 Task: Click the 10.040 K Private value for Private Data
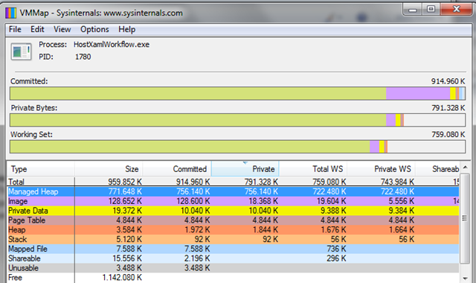tap(264, 211)
